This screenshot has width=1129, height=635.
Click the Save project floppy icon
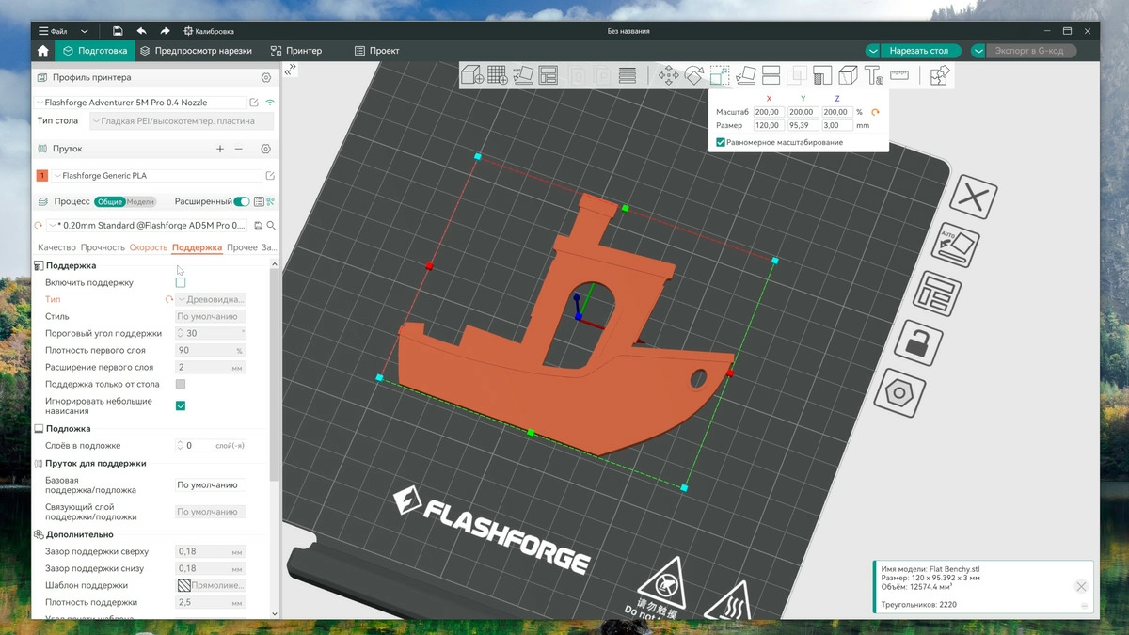(118, 31)
